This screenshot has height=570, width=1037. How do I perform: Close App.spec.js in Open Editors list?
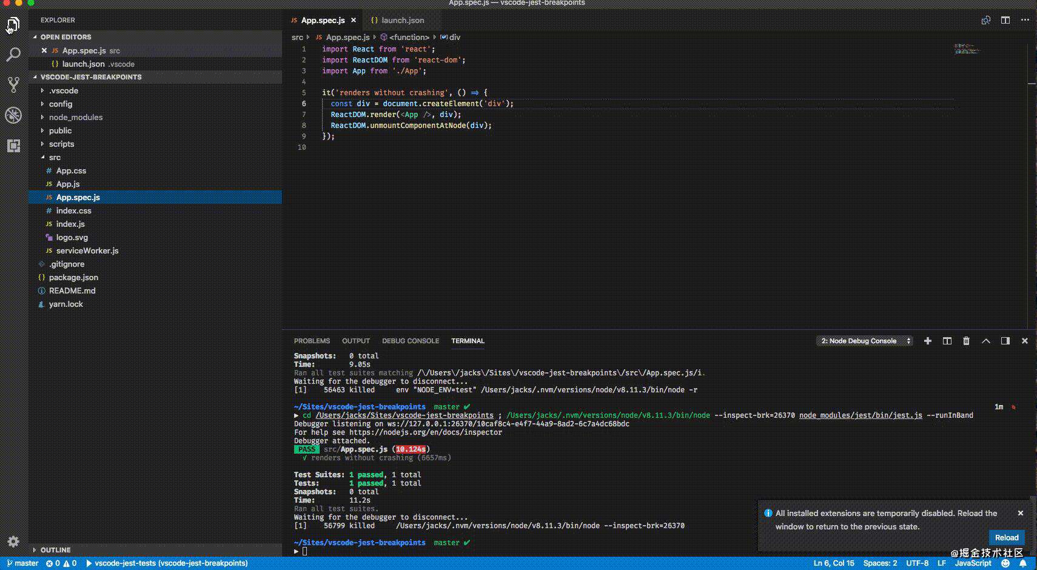[x=44, y=50]
